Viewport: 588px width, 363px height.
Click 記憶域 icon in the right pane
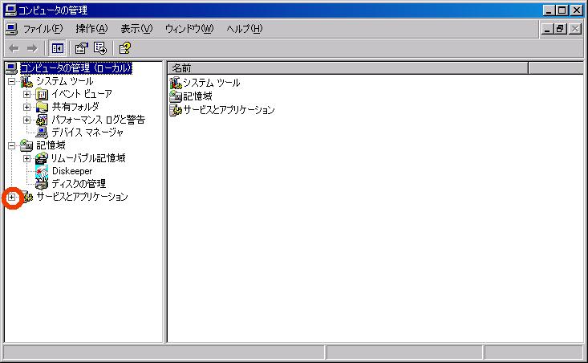click(176, 96)
